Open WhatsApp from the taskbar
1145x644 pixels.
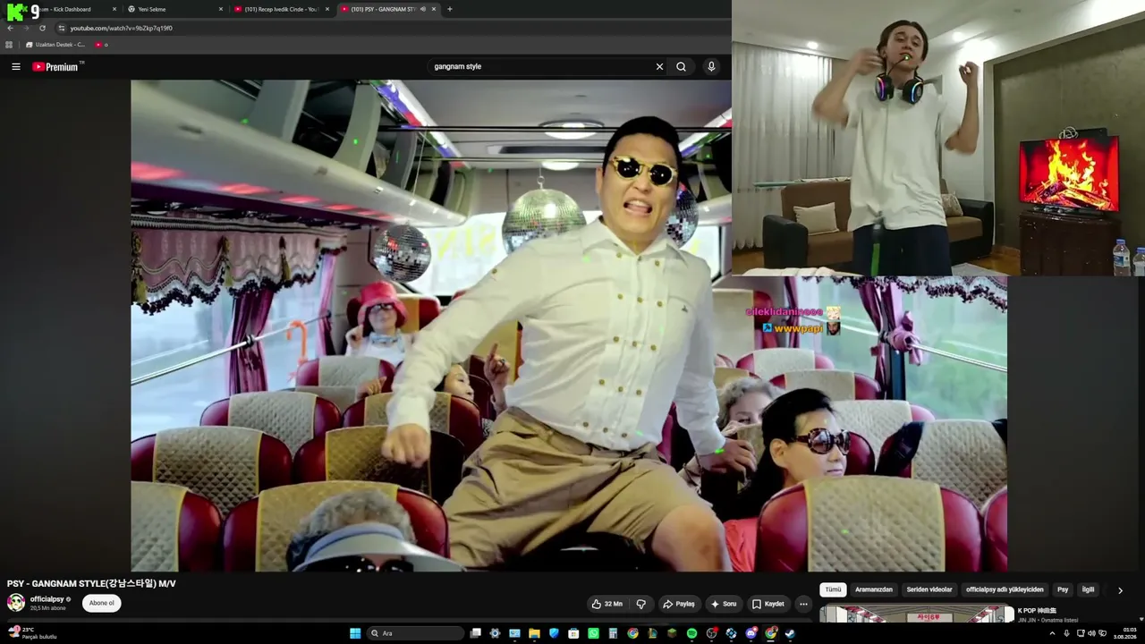click(x=593, y=633)
